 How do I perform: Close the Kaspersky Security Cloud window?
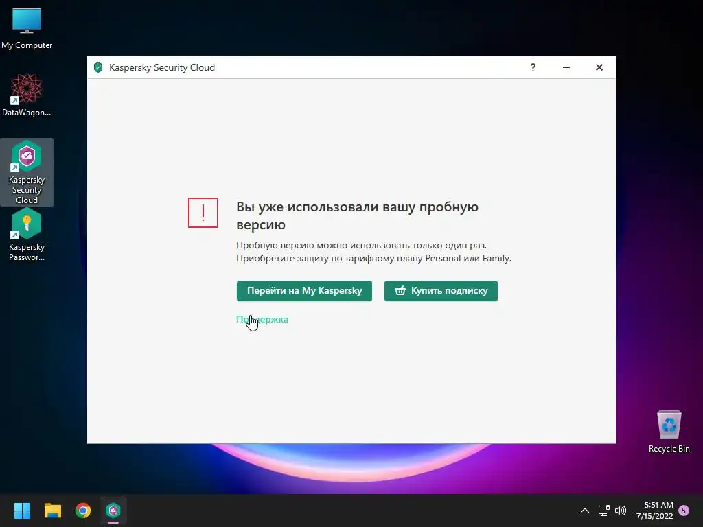599,67
